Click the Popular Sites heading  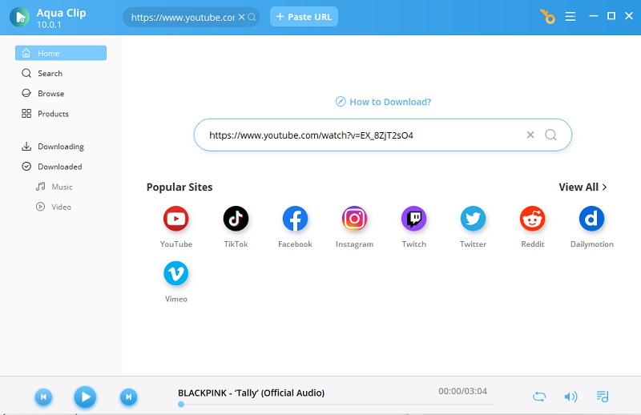[179, 187]
